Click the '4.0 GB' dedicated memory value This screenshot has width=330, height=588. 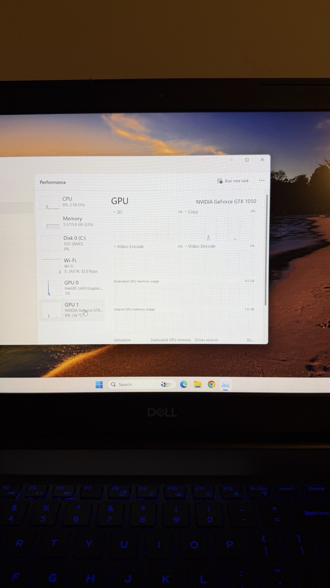(x=249, y=281)
